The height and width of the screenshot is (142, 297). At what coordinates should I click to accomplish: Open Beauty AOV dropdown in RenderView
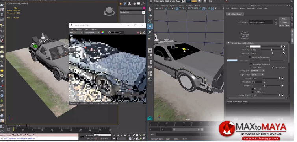tap(76, 33)
